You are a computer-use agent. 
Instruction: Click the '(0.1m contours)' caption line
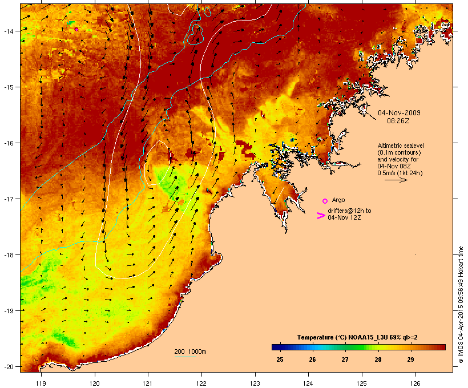[x=400, y=152]
